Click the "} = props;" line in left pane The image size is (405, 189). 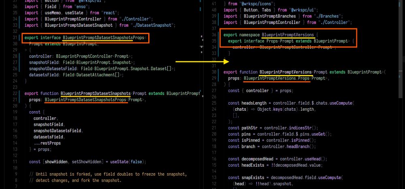pyautogui.click(x=40, y=149)
